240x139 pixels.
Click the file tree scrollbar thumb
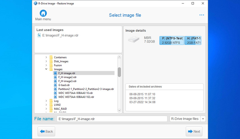pyautogui.click(x=119, y=72)
